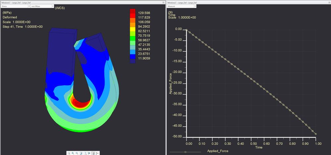Image resolution: width=331 pixels, height=155 pixels.
Task: Maximize Window2 using its title bar button
Action: [329, 2]
